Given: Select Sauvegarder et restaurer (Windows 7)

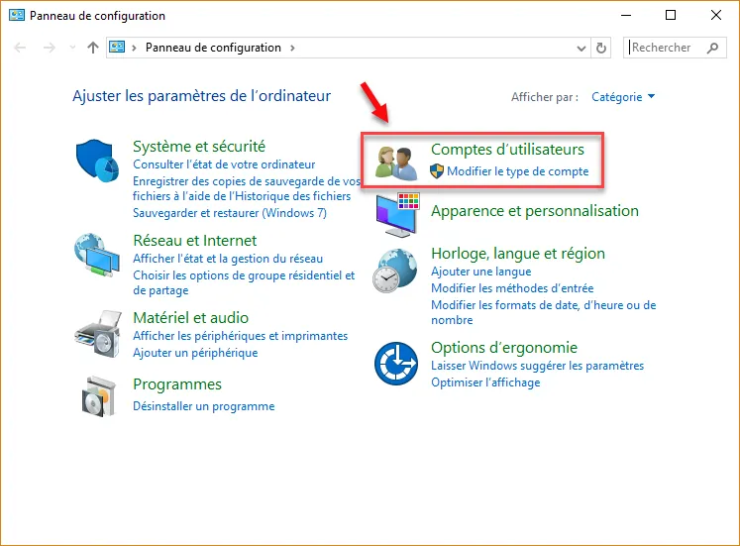Looking at the screenshot, I should coord(229,213).
